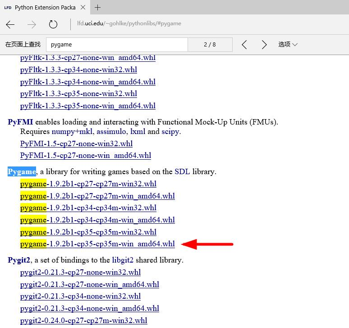This screenshot has height=328, width=349.
Task: Open the PyFMI project link
Action: [x=20, y=122]
